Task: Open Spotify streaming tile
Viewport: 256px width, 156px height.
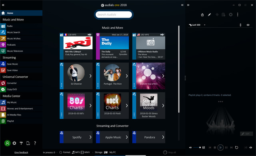Action: (76, 137)
